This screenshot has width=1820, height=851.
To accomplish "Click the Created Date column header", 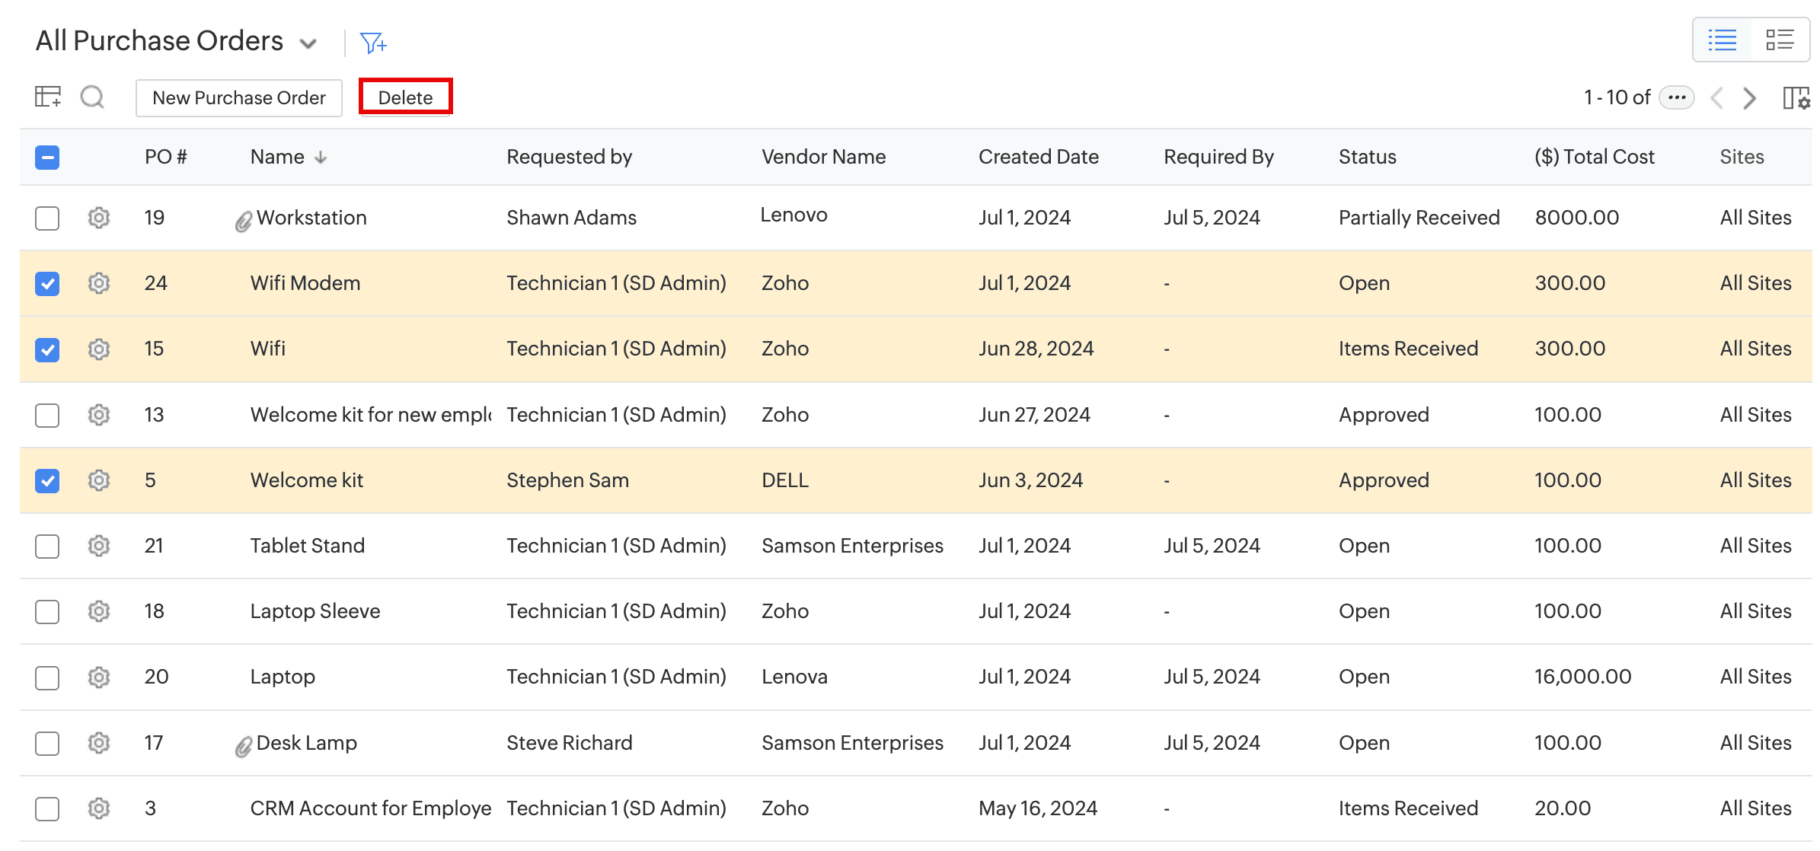I will 1038,157.
